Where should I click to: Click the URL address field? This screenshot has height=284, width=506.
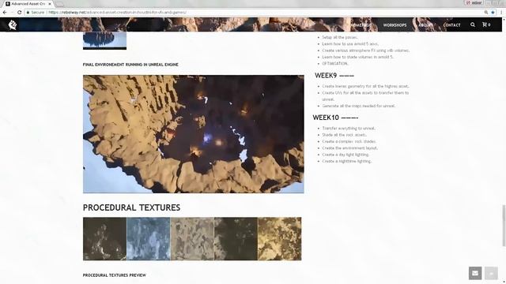tap(251, 13)
